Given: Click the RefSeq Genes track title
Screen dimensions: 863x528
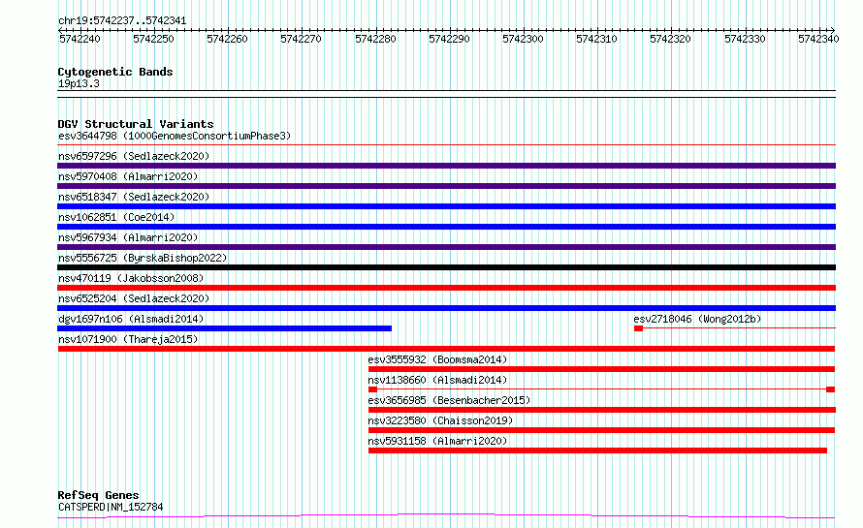Looking at the screenshot, I should (98, 495).
